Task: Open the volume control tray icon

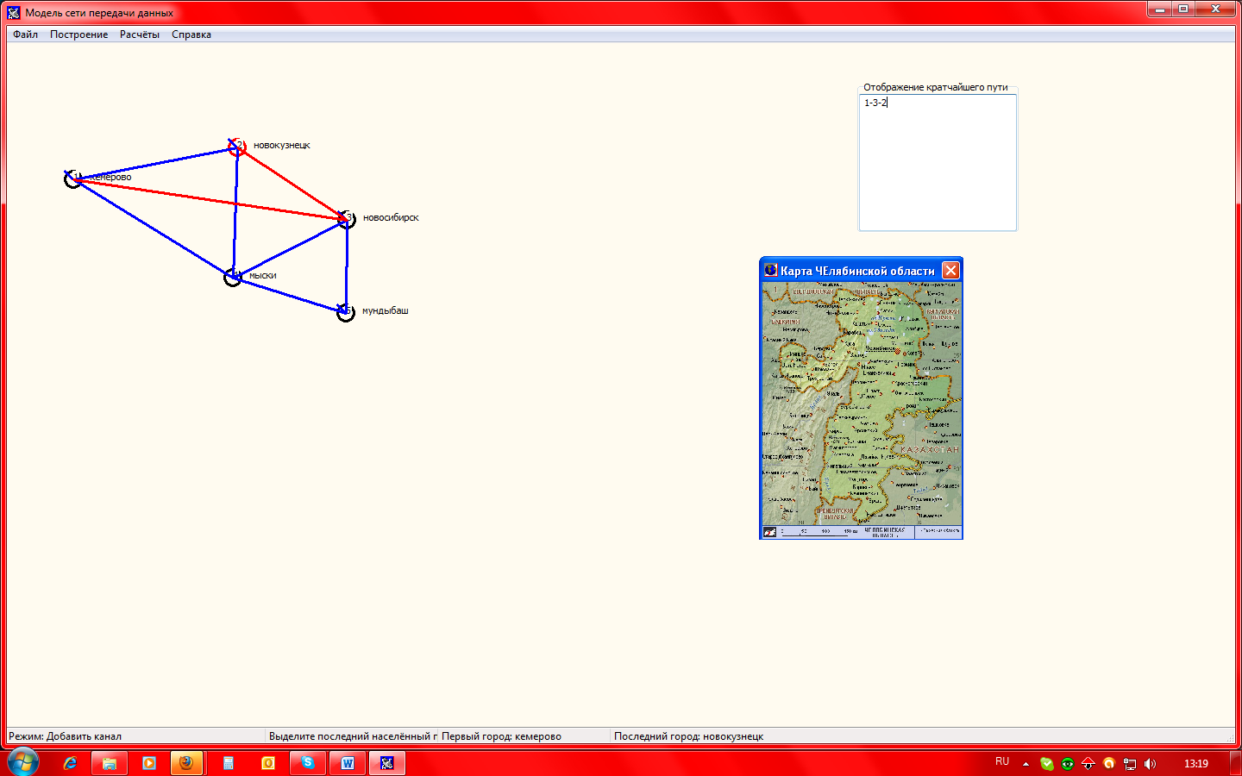Action: (x=1150, y=763)
